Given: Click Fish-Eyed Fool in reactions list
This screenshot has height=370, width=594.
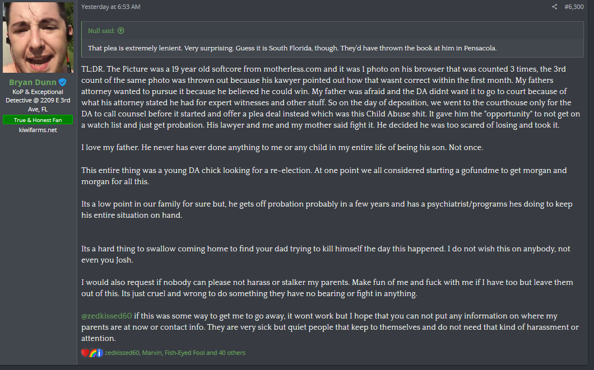Looking at the screenshot, I should pyautogui.click(x=184, y=353).
